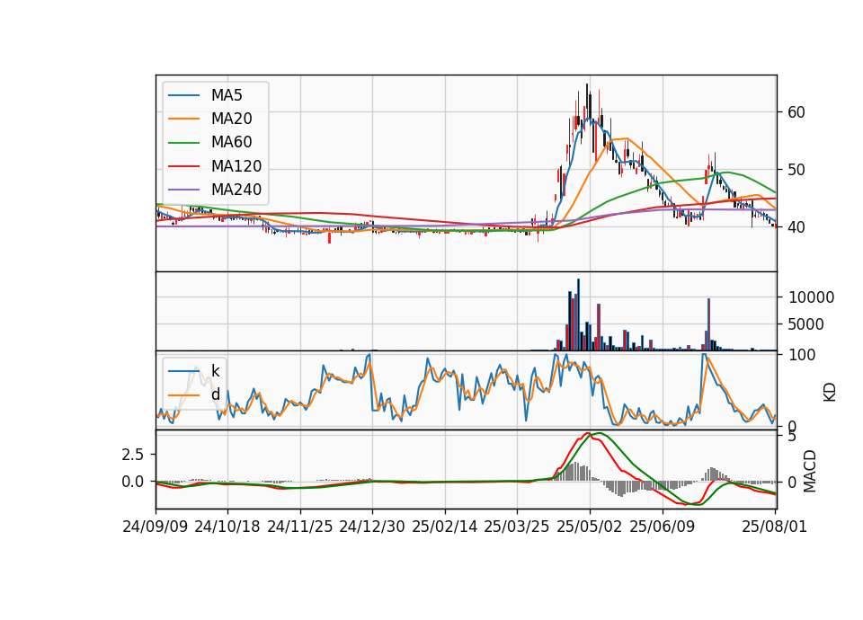
Task: Click the 25/05/02 date tick label
Action: click(590, 527)
